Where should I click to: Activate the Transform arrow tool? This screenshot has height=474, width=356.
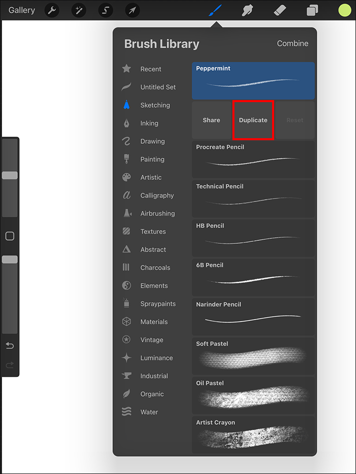click(x=133, y=11)
